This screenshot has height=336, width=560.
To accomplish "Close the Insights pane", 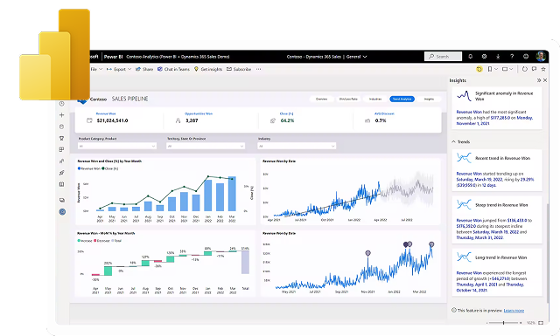I will [x=545, y=80].
